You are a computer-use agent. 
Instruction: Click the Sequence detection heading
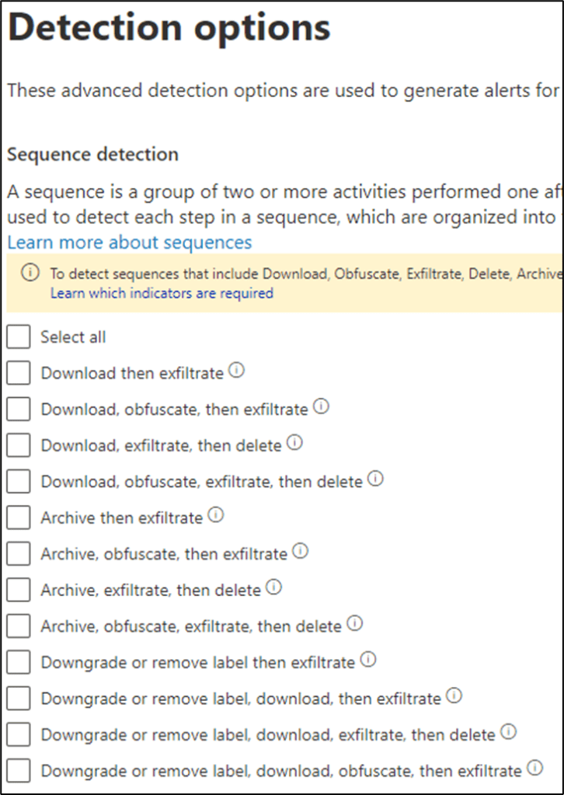[92, 154]
